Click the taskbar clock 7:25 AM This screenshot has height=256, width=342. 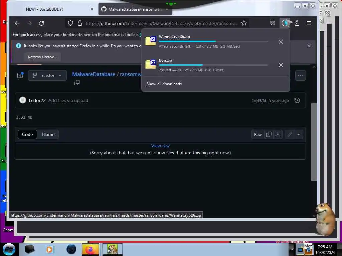[x=325, y=247]
